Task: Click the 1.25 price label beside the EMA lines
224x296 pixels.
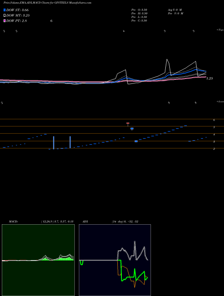Action: pyautogui.click(x=210, y=78)
